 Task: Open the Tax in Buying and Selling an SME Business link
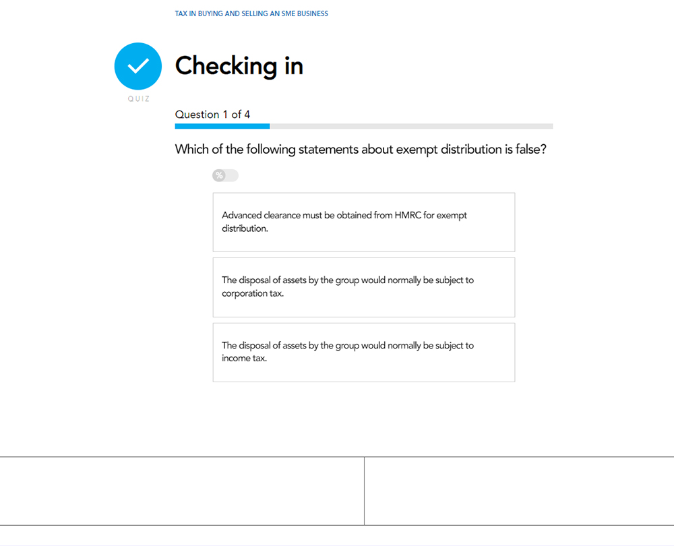pyautogui.click(x=251, y=13)
